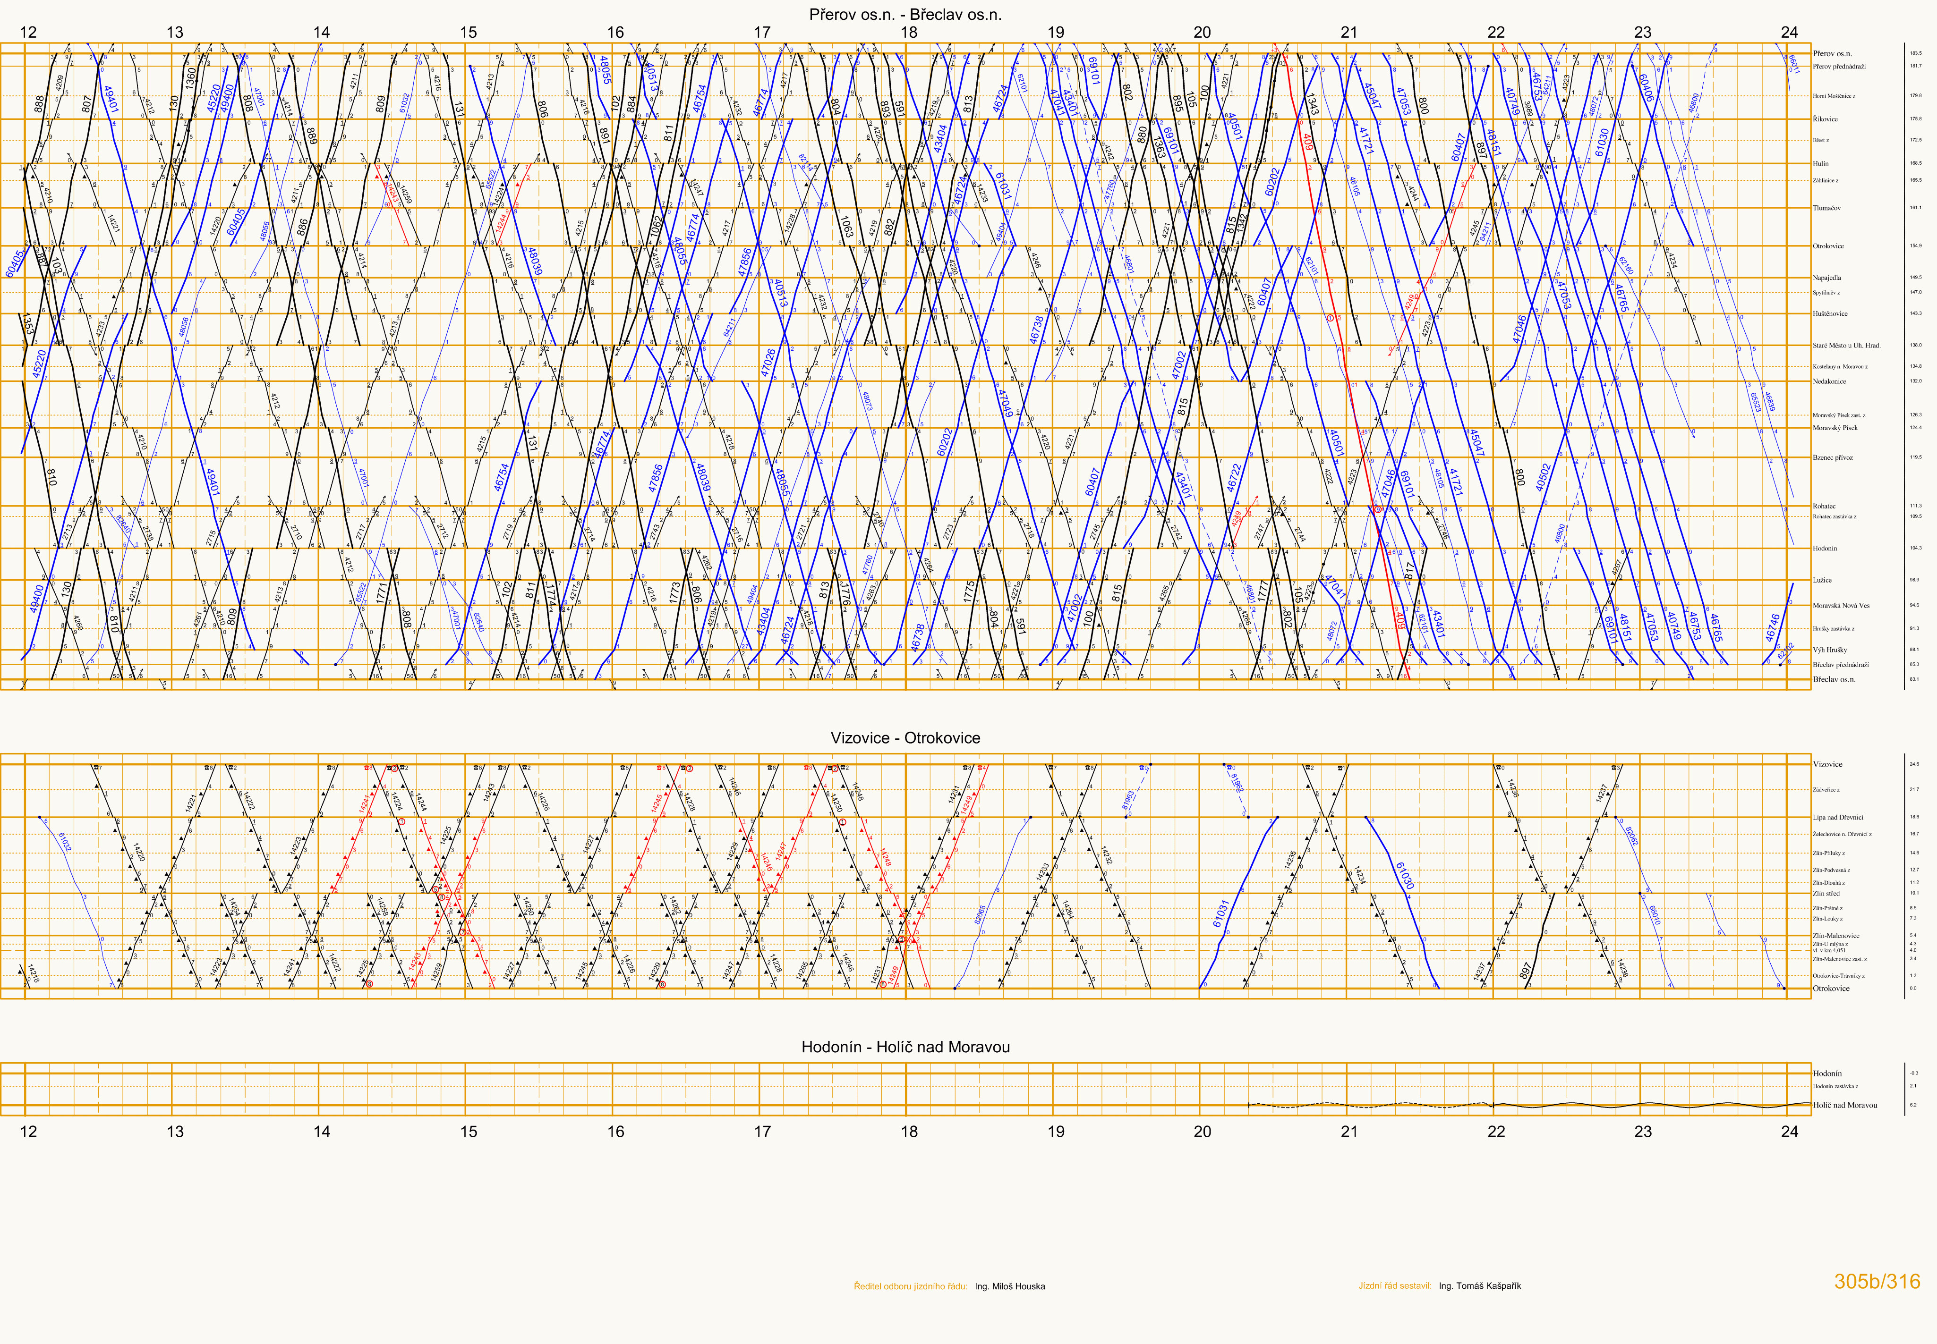The height and width of the screenshot is (1344, 1937).
Task: Click the Hodonín - Holíč nad Moravou chart title
Action: click(x=905, y=1047)
